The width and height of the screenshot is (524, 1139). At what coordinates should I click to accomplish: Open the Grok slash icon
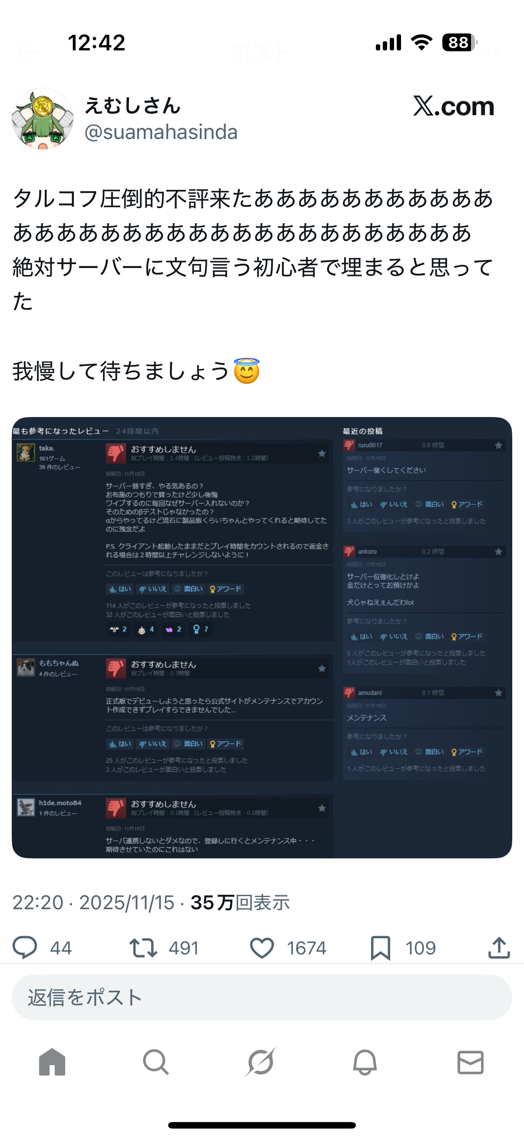(x=261, y=1062)
